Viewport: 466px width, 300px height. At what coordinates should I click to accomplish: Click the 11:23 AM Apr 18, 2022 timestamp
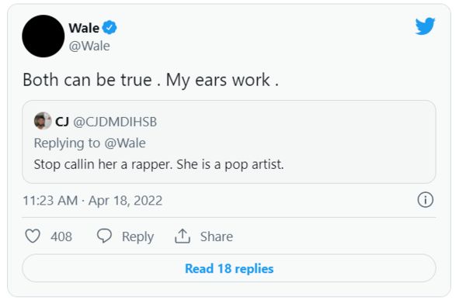coord(92,200)
